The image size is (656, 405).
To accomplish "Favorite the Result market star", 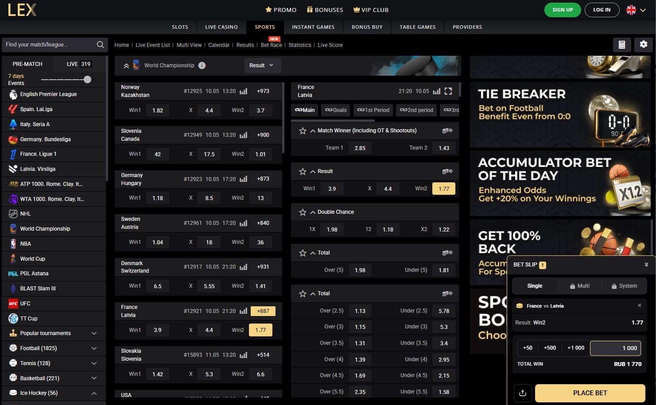I will point(303,171).
